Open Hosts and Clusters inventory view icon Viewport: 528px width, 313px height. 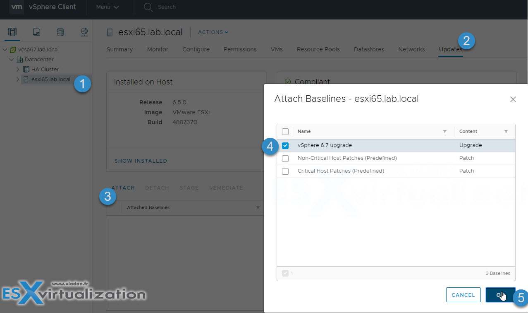(12, 32)
